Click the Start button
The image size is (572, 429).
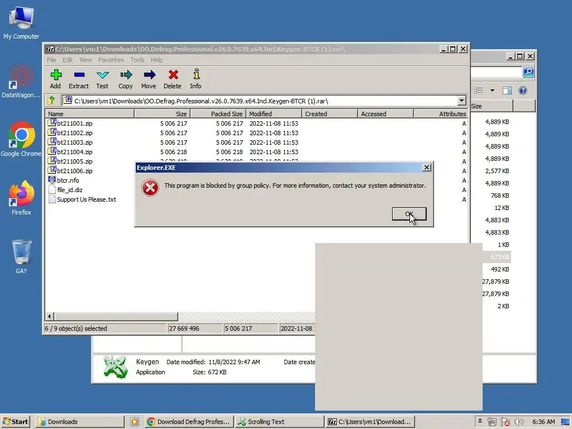(15, 422)
